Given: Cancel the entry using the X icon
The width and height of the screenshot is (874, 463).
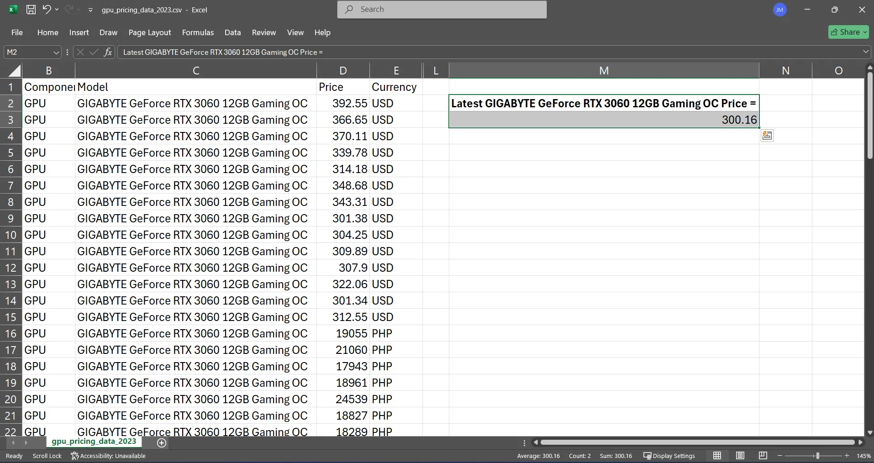Looking at the screenshot, I should [80, 52].
